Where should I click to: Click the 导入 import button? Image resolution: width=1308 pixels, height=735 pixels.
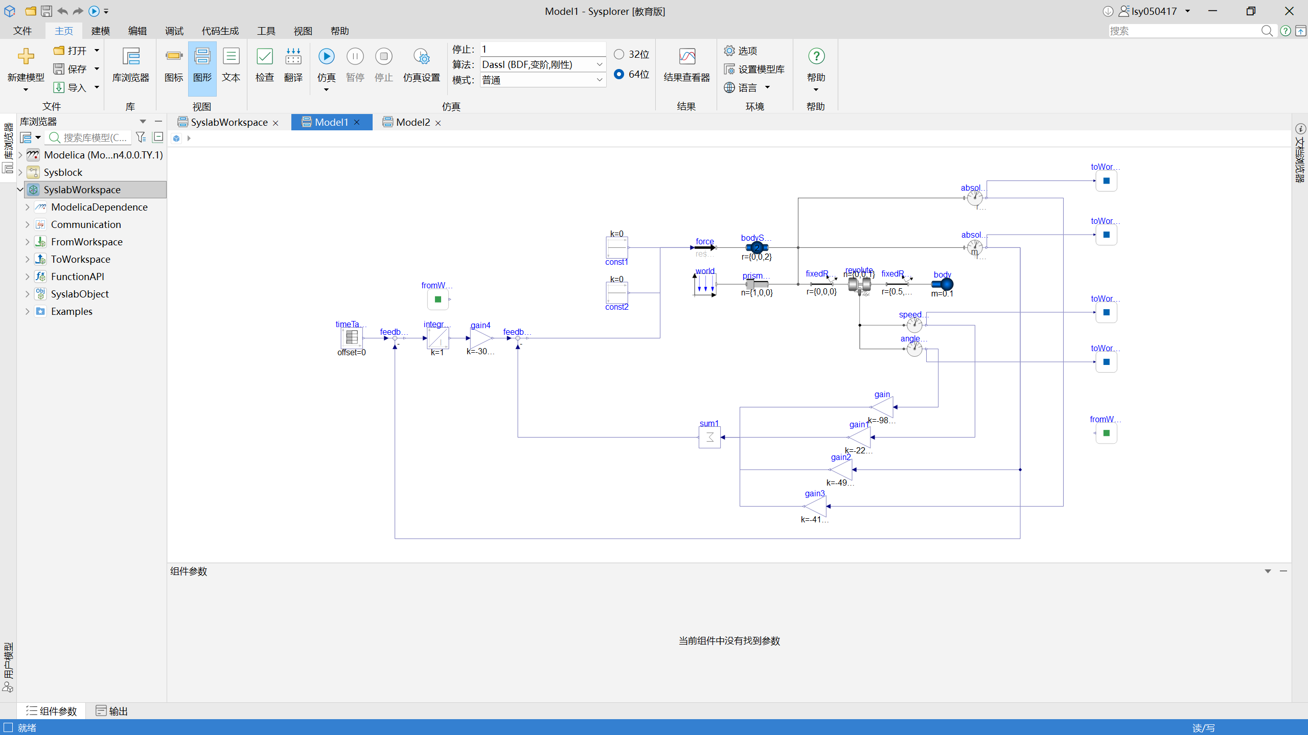tap(71, 87)
